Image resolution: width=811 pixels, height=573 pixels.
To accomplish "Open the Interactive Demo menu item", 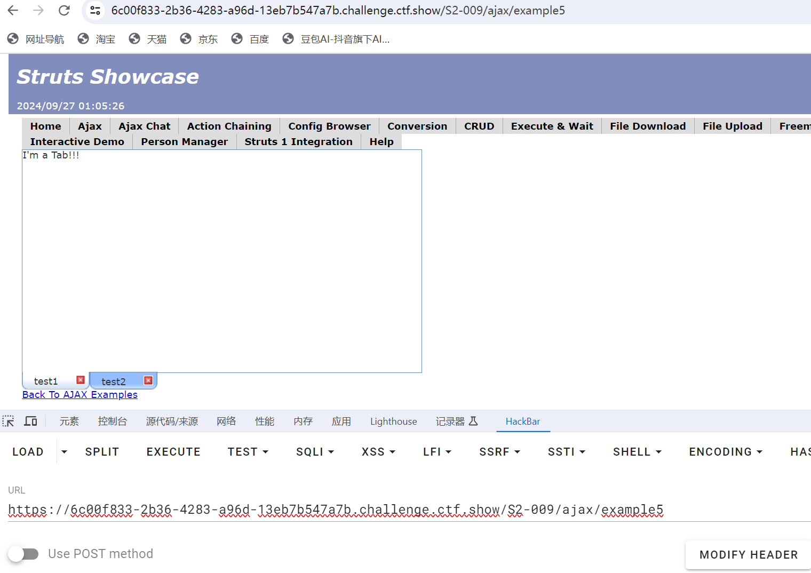I will tap(77, 142).
